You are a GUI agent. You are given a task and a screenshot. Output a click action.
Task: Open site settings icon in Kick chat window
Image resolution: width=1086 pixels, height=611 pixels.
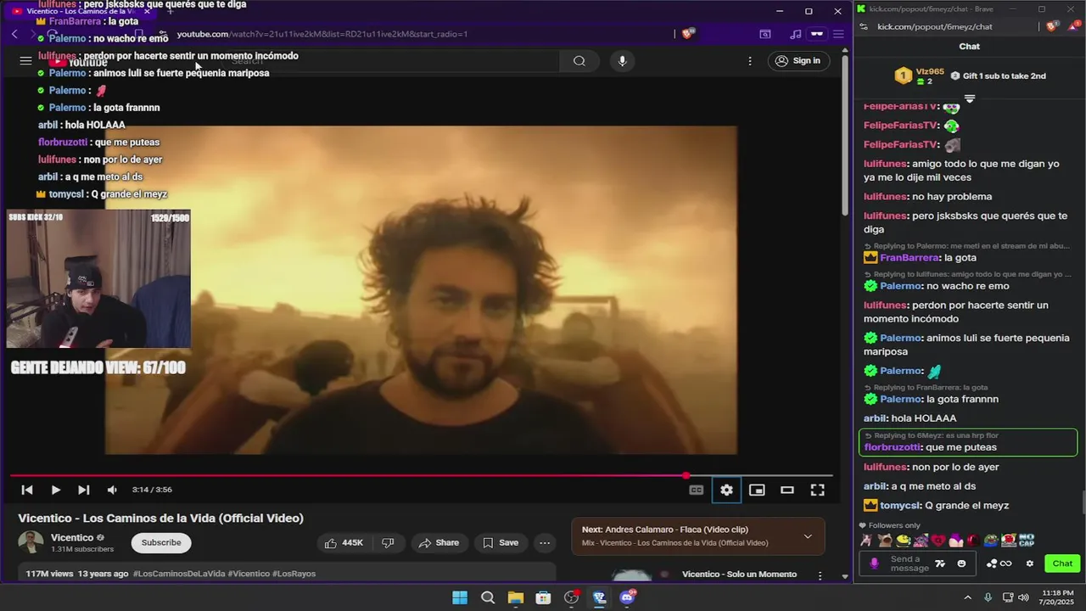[x=863, y=26]
